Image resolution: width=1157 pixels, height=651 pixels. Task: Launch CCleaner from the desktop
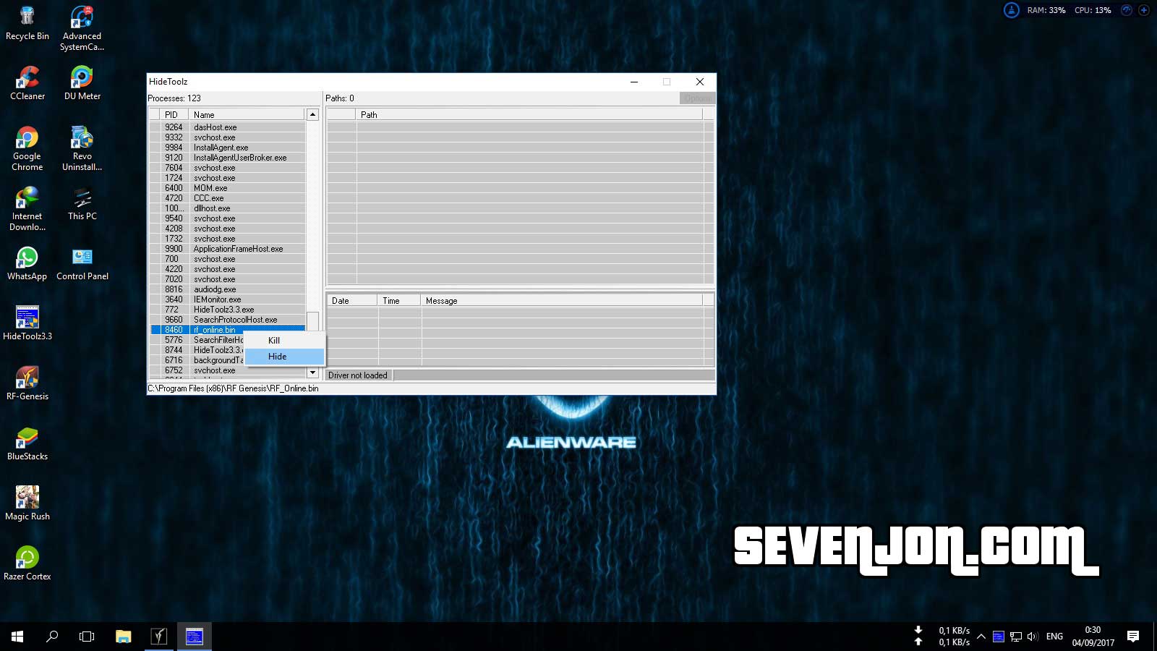click(27, 83)
